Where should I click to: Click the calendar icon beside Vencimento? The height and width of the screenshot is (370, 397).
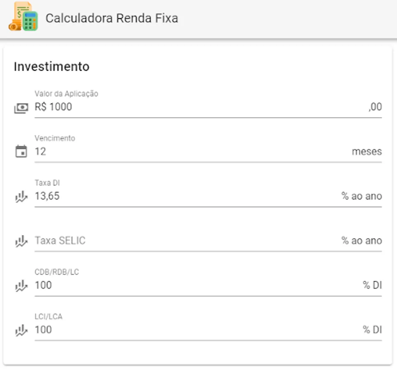tap(21, 152)
